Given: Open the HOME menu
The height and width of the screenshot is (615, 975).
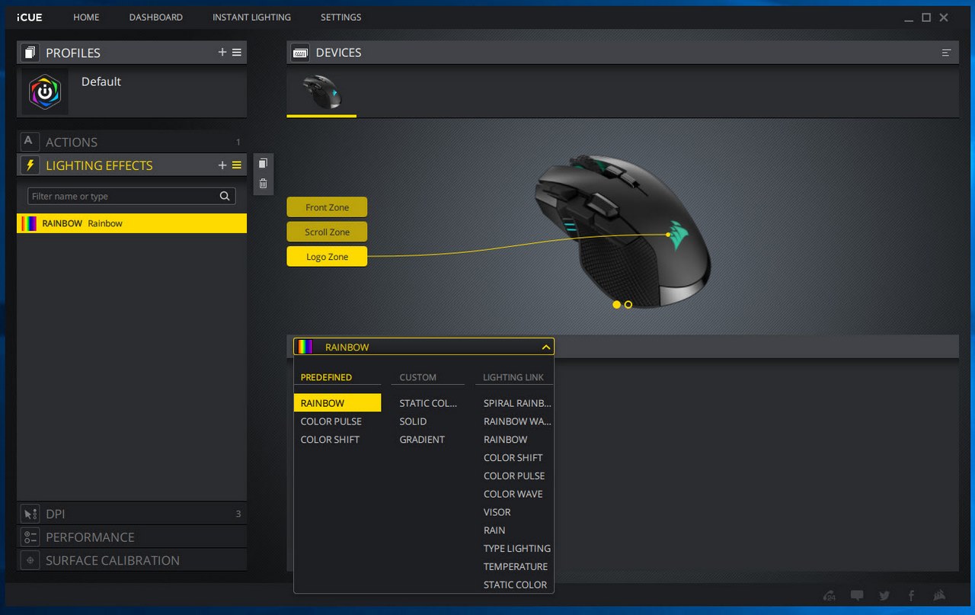Looking at the screenshot, I should click(86, 17).
